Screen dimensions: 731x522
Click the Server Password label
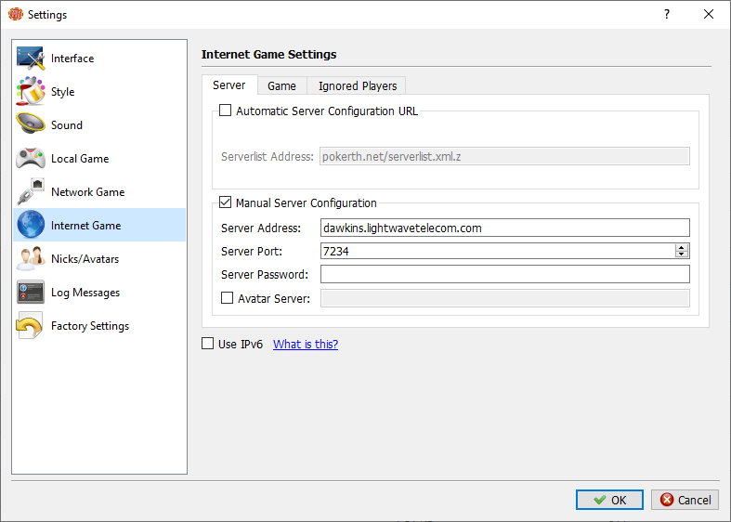click(x=265, y=275)
